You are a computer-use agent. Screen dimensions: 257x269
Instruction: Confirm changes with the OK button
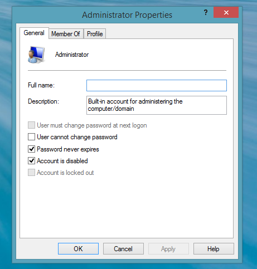(x=78, y=248)
